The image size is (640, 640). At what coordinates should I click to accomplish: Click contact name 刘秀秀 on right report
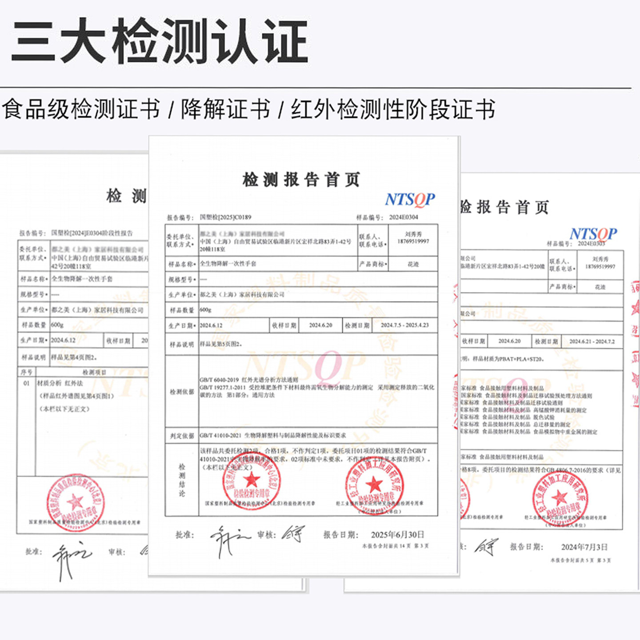click(x=600, y=259)
